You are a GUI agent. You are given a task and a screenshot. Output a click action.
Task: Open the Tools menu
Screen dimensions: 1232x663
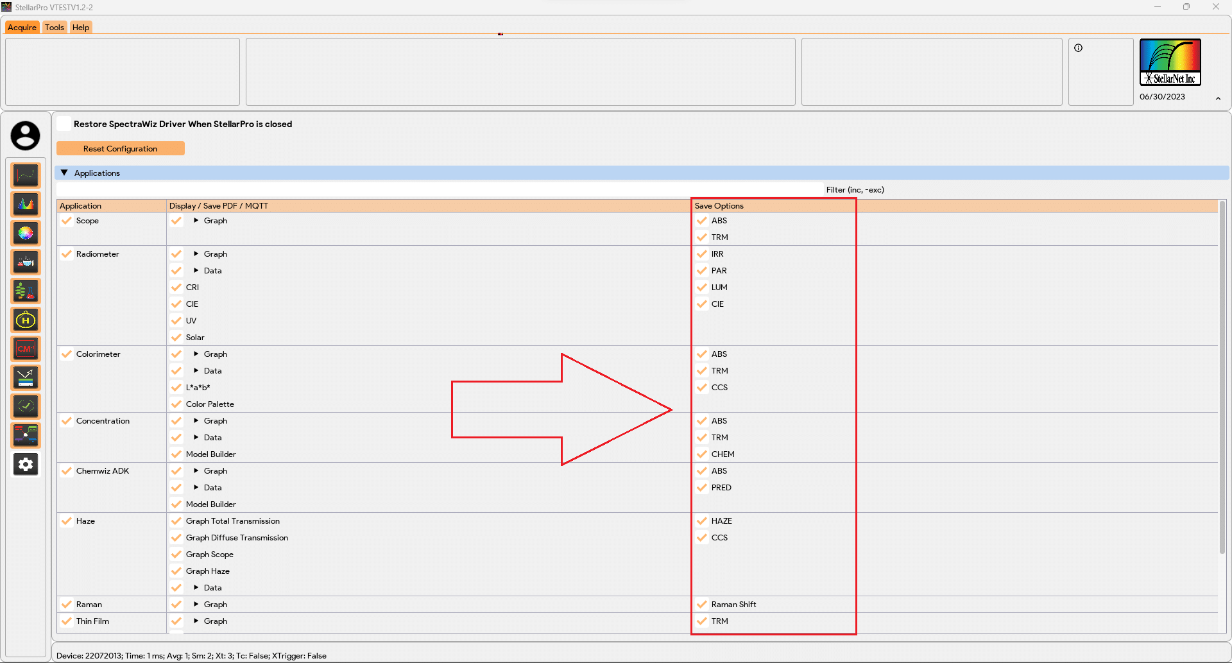[x=55, y=28]
